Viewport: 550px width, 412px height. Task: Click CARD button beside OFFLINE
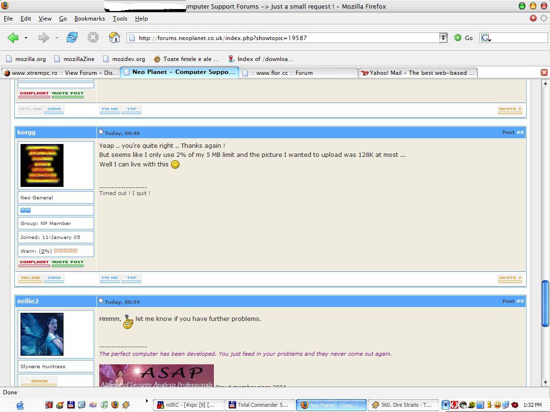(x=54, y=109)
